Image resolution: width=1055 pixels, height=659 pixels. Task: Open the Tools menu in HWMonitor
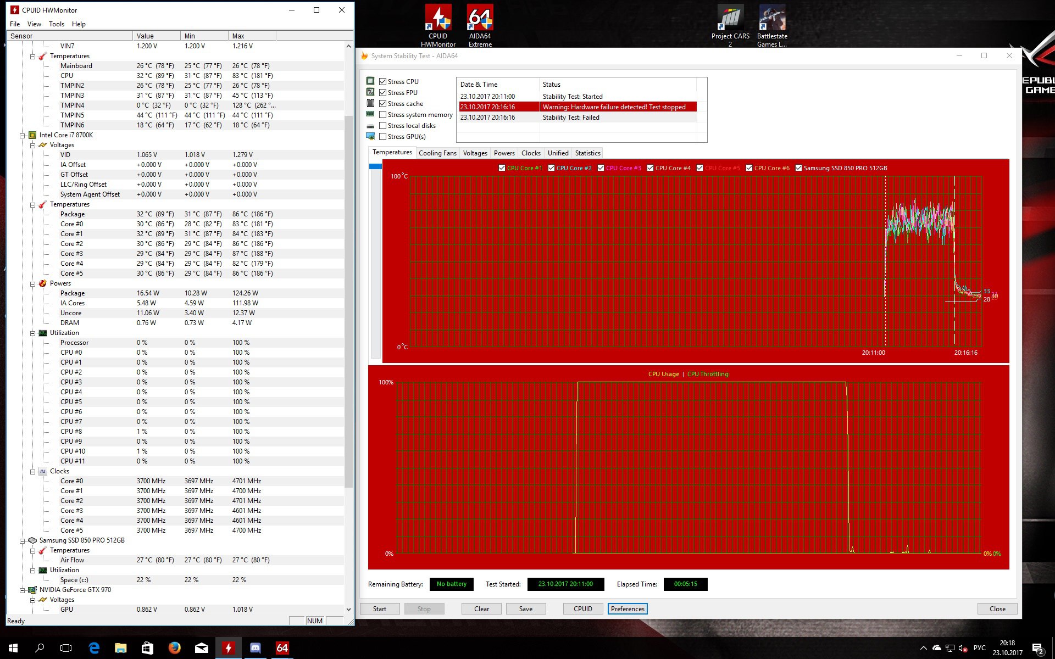pos(56,24)
